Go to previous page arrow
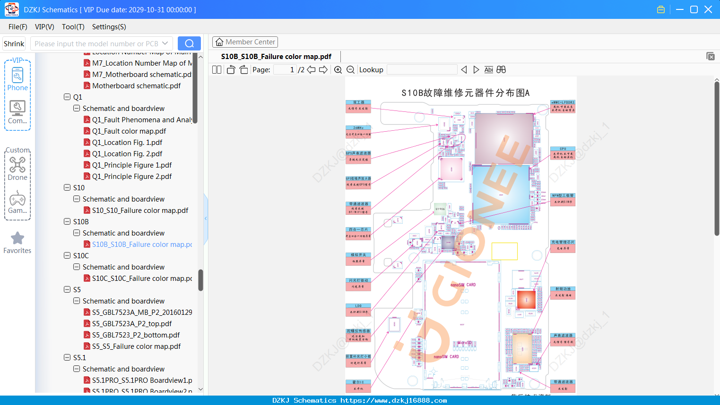720x405 pixels. coord(311,70)
